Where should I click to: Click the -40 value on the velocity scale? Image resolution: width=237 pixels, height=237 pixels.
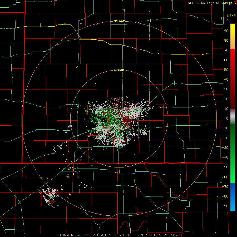pos(225,157)
